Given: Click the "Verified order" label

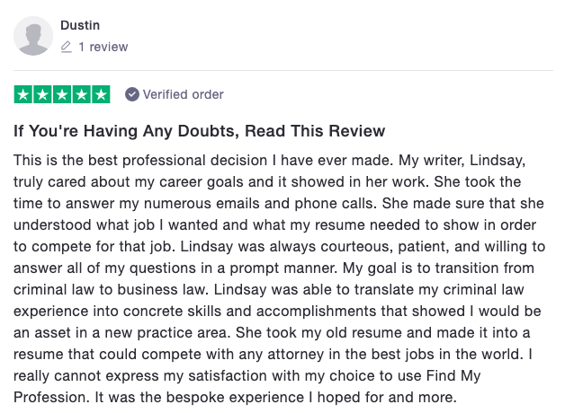Looking at the screenshot, I should pos(183,94).
